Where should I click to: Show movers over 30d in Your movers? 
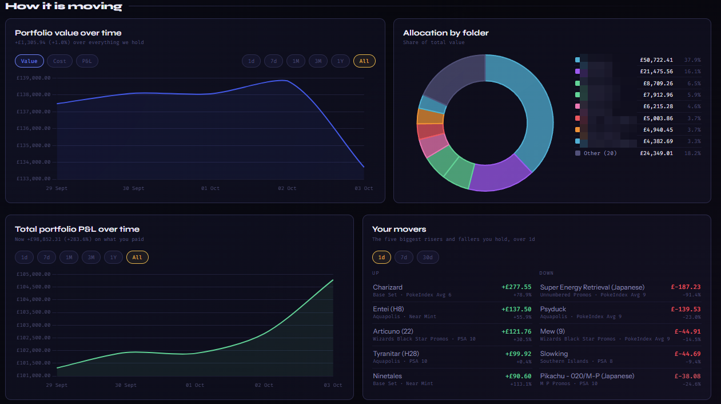click(x=428, y=258)
